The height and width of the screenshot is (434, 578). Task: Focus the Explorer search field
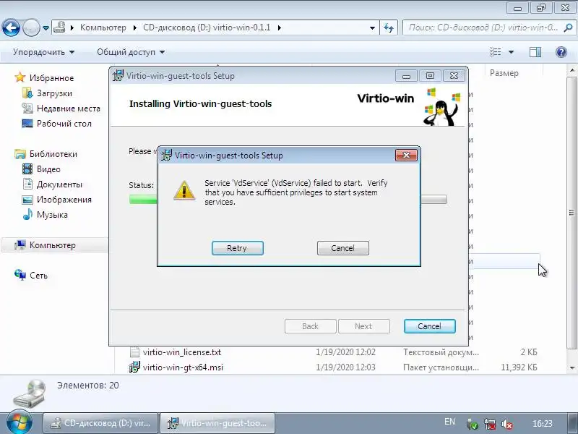coord(483,27)
